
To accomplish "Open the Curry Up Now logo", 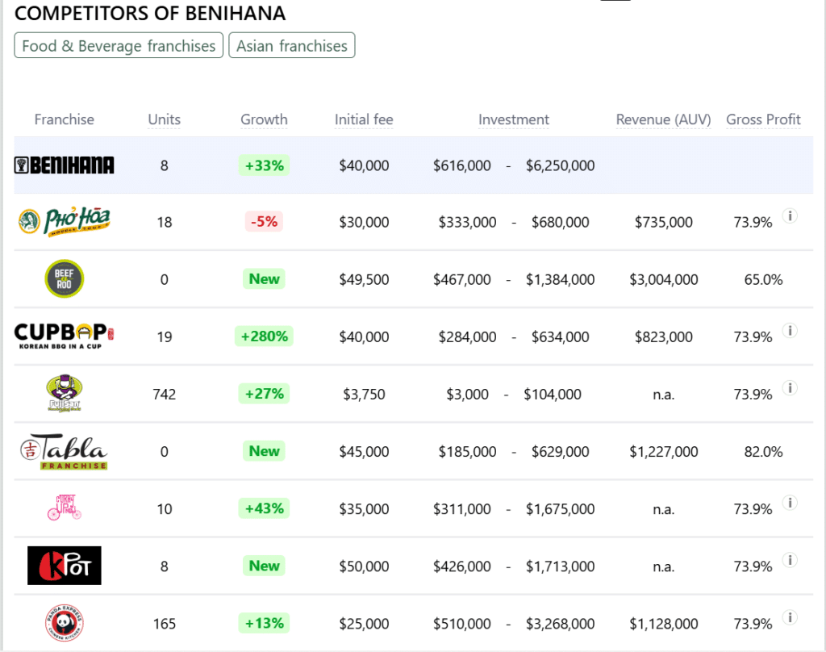I will (64, 508).
